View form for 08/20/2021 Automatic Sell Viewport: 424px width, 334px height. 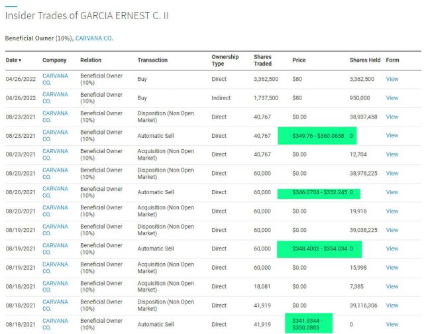pyautogui.click(x=392, y=192)
